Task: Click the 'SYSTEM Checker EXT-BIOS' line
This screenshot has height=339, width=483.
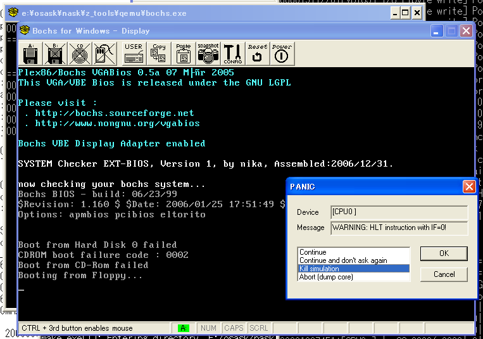Action: pos(206,163)
